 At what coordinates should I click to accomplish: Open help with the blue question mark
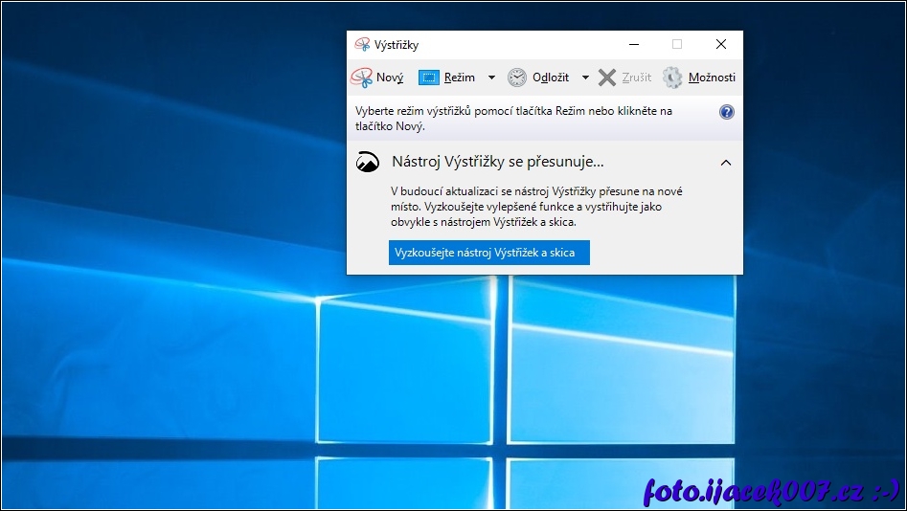click(x=726, y=112)
